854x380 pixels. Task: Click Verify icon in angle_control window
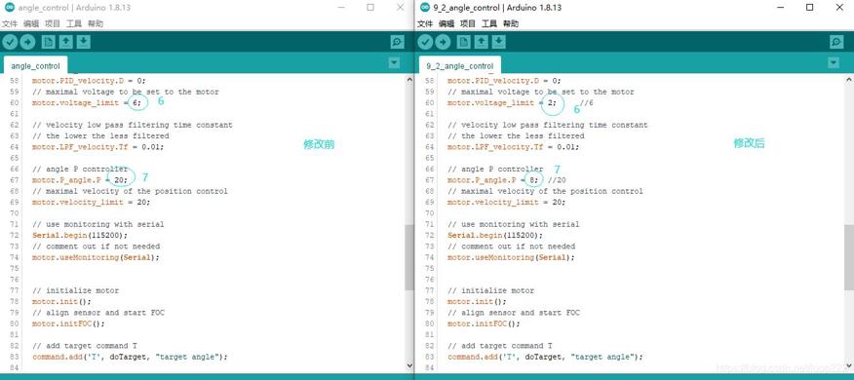click(10, 42)
